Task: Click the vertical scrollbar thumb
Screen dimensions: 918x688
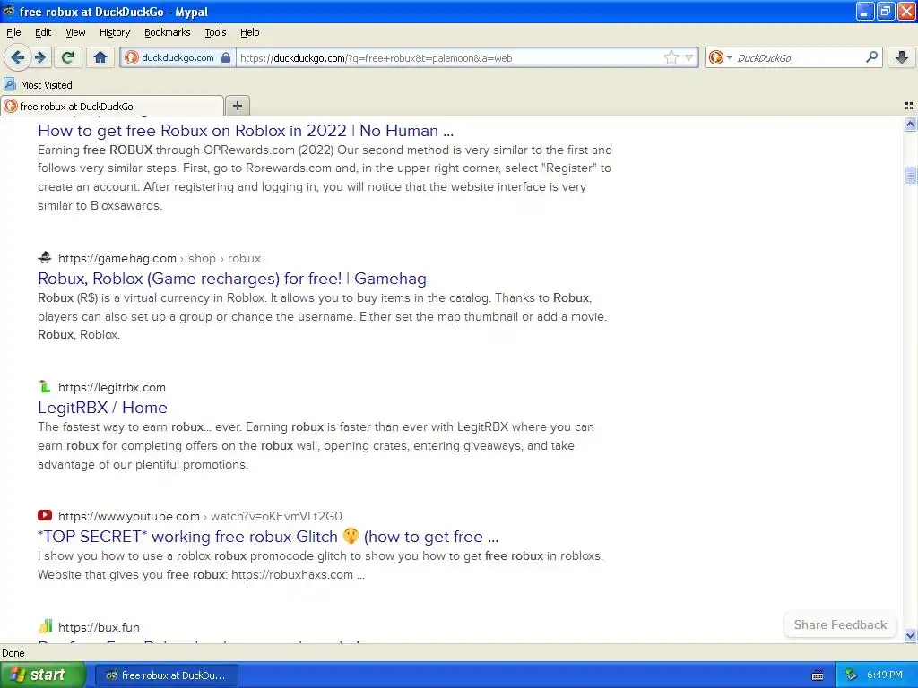Action: (x=910, y=176)
